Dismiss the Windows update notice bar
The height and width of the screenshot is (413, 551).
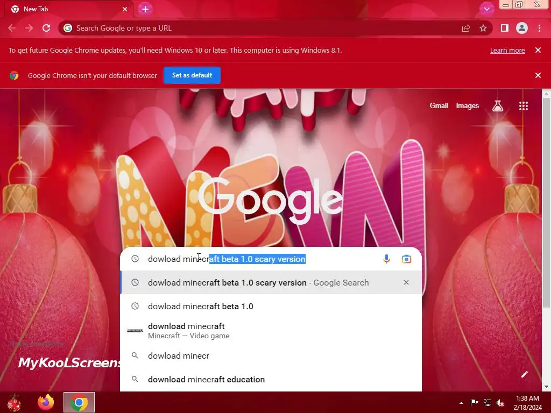pos(538,50)
